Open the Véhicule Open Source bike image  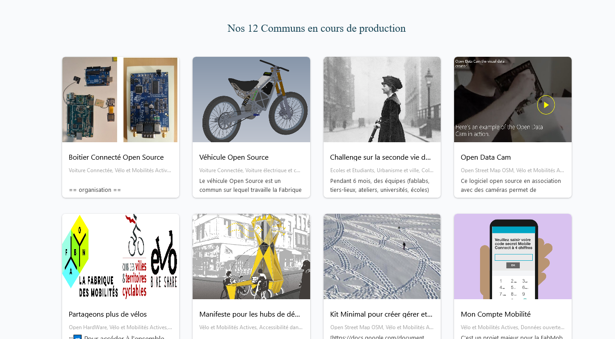pos(251,99)
